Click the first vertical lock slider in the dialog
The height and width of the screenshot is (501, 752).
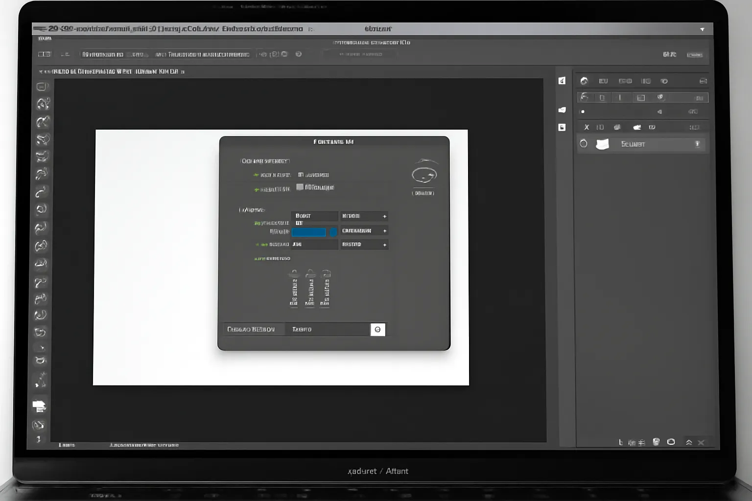pos(294,288)
